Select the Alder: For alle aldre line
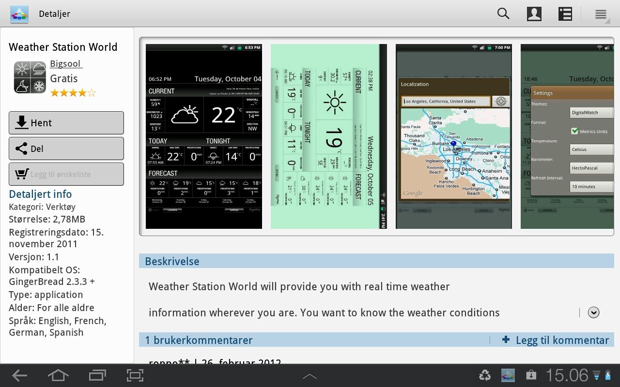The width and height of the screenshot is (620, 387). (x=51, y=308)
